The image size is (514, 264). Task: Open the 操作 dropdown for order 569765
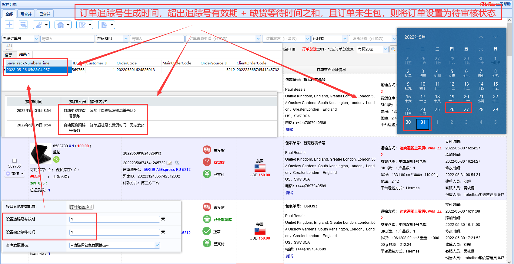coord(15,174)
